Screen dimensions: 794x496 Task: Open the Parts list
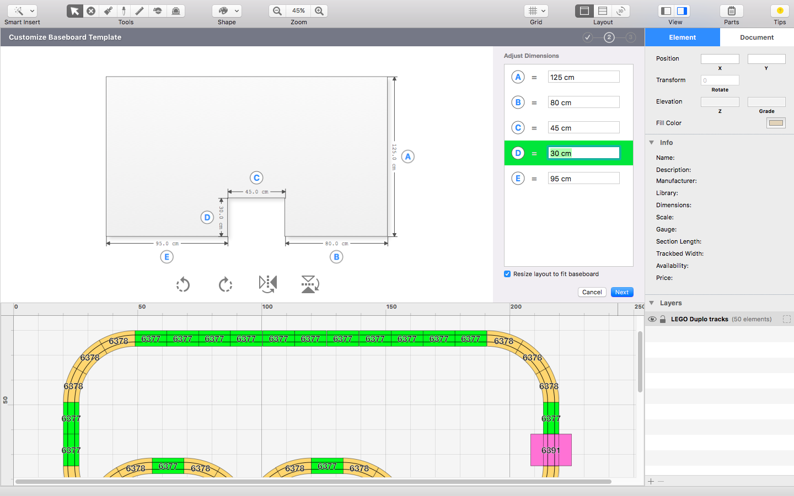click(x=731, y=11)
